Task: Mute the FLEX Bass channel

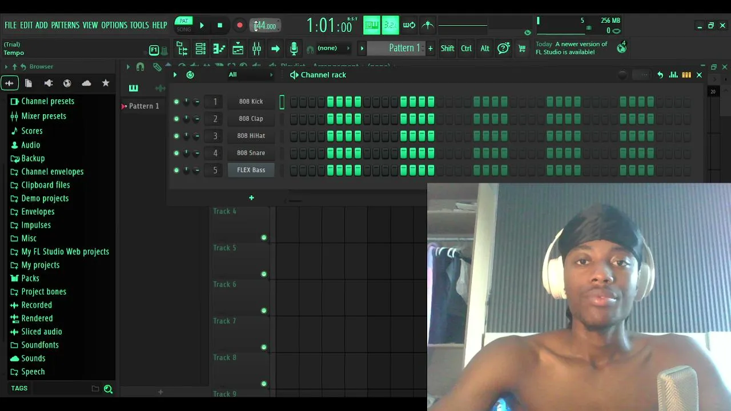Action: coord(176,170)
